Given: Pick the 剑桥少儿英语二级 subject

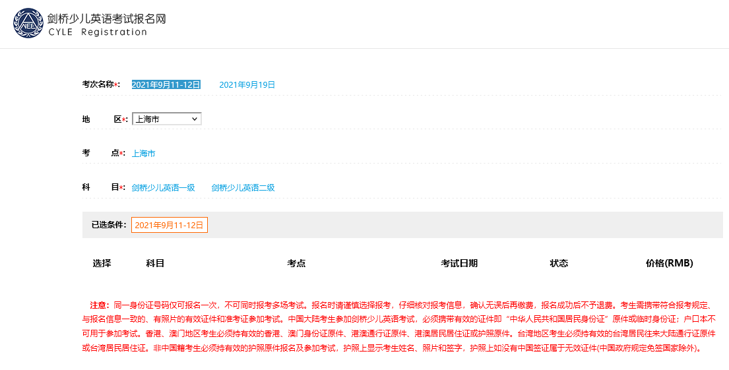Looking at the screenshot, I should pyautogui.click(x=243, y=187).
